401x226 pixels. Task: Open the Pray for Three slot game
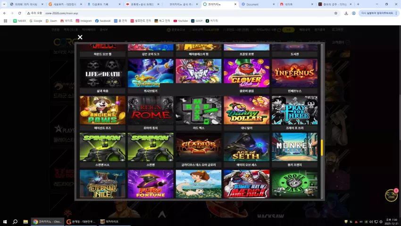coord(294,110)
